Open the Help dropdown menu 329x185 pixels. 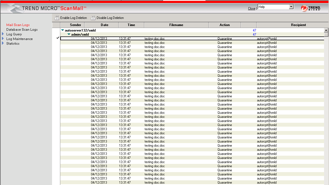tap(291, 7)
